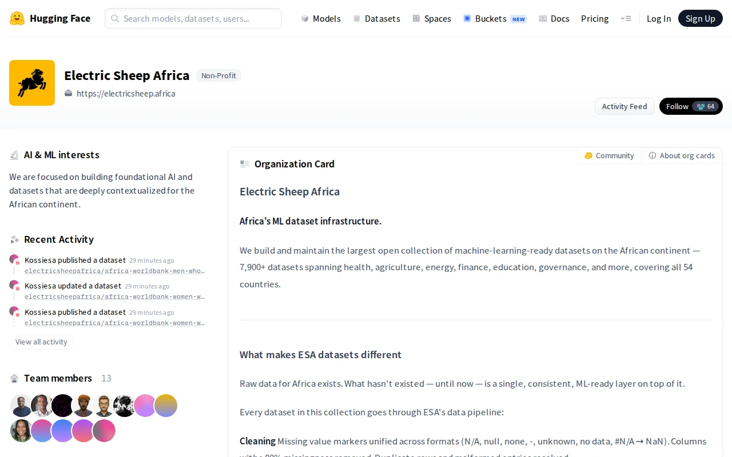Viewport: 732px width, 457px height.
Task: Click Log In
Action: click(x=659, y=18)
